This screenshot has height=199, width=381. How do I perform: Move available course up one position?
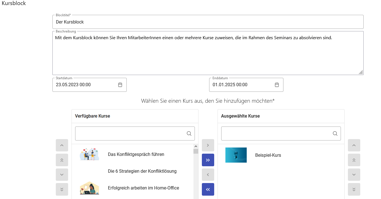pyautogui.click(x=62, y=146)
